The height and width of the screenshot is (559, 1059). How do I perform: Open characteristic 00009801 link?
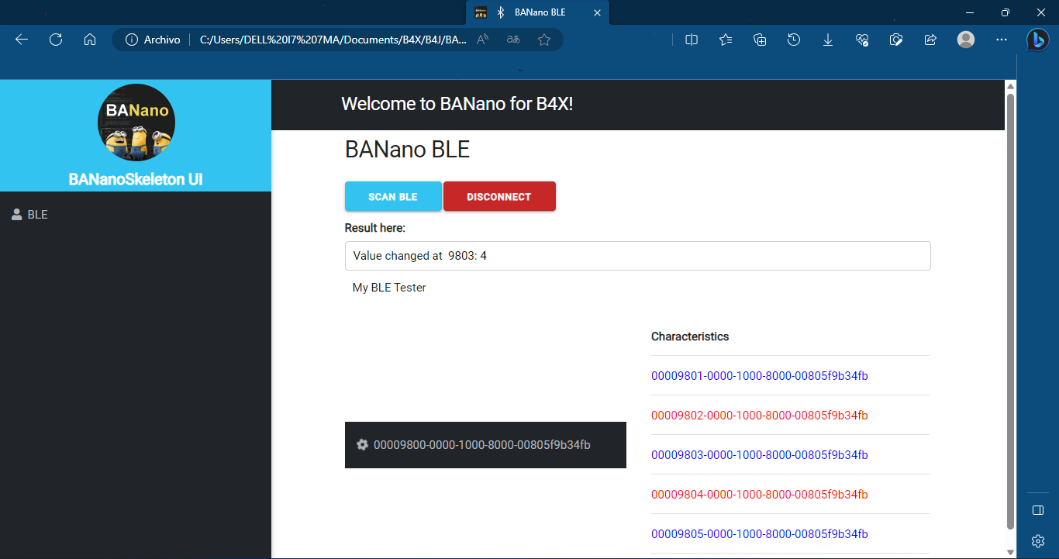click(x=759, y=376)
